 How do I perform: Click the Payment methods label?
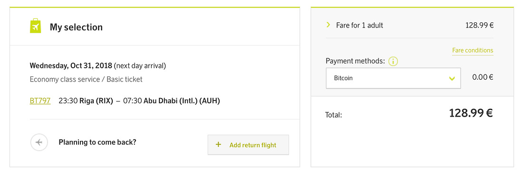355,61
